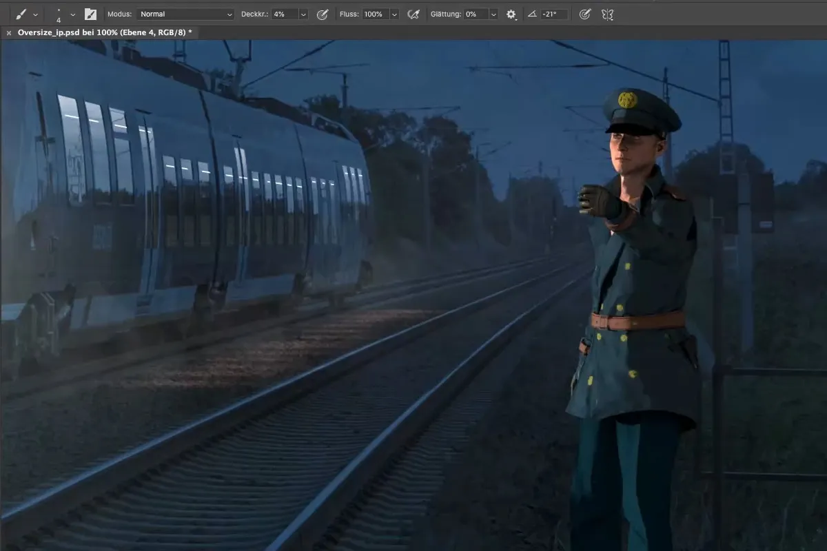Click the pressure-controls-size pen icon after Fluss
This screenshot has height=551, width=827.
click(x=584, y=13)
